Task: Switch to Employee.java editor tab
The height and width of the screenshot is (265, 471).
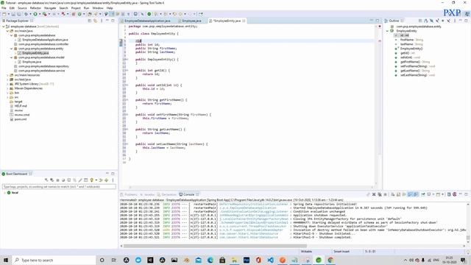Action: coord(191,21)
